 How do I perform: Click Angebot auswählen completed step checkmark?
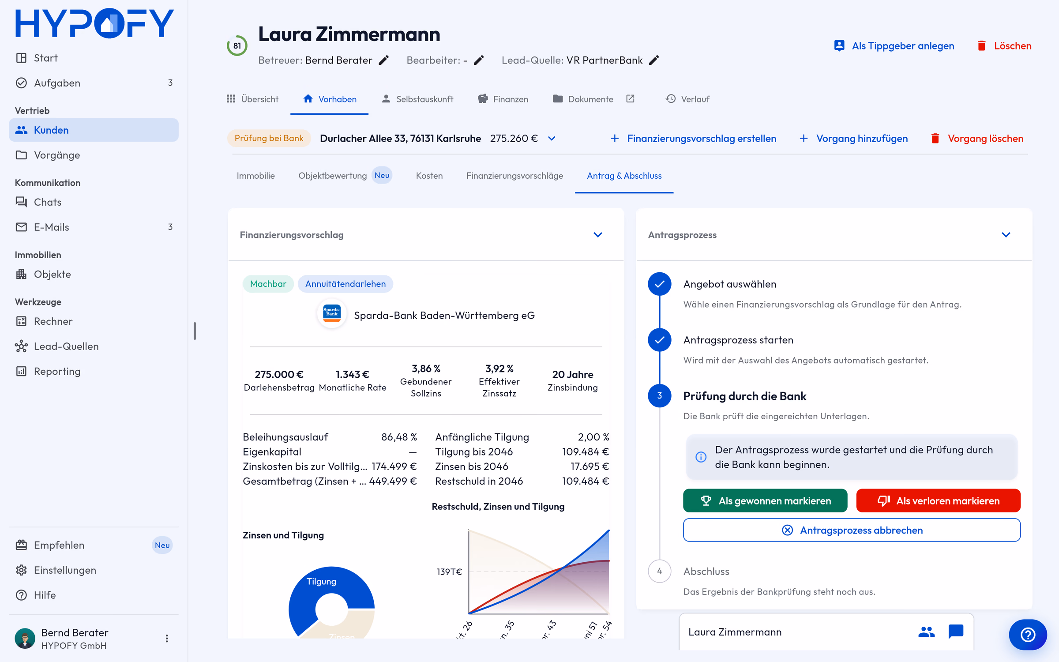click(659, 284)
